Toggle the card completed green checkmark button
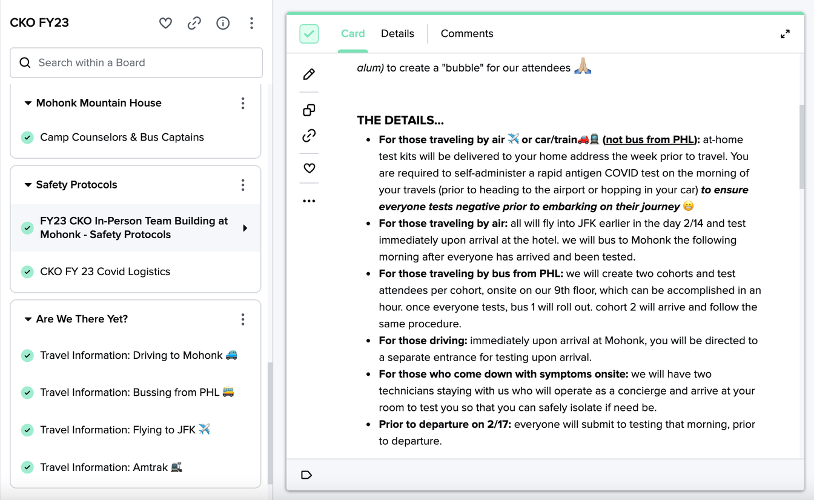This screenshot has width=814, height=500. click(309, 34)
